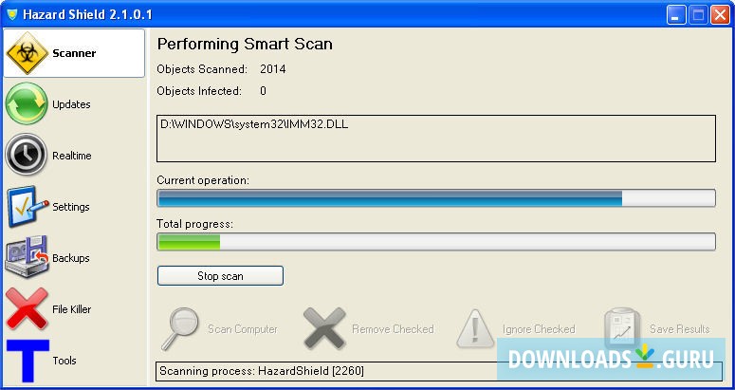Minimize the Hazard Shield window
The image size is (735, 390).
675,15
